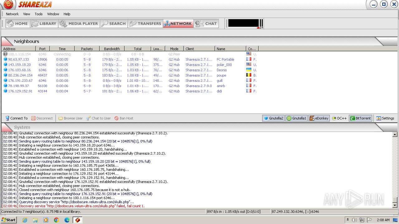Click the bandwidth monitor graph
399x224 pixels.
pyautogui.click(x=243, y=23)
